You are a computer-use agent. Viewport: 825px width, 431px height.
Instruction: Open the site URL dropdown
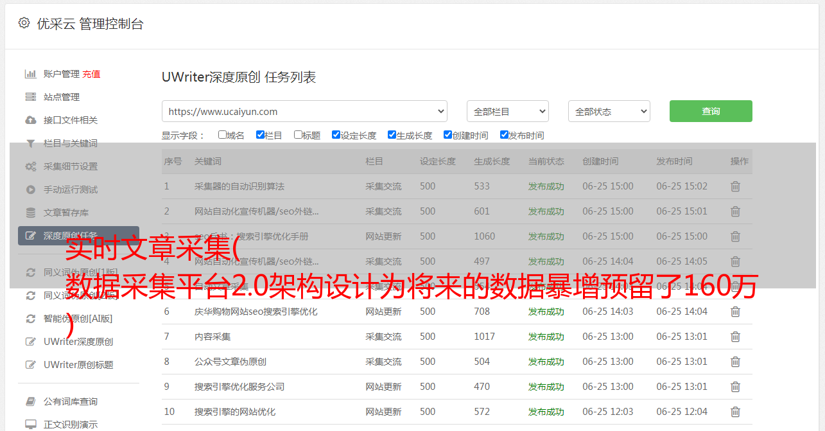(x=304, y=111)
